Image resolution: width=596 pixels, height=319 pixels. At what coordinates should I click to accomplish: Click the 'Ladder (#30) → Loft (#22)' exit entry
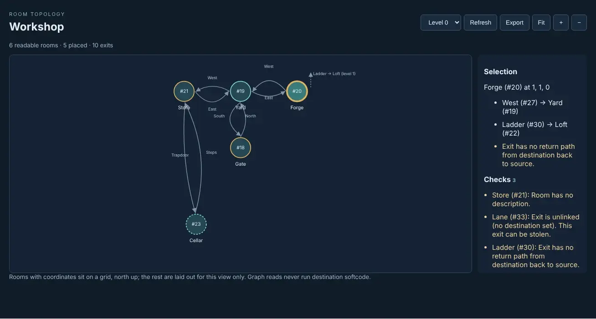[534, 129]
